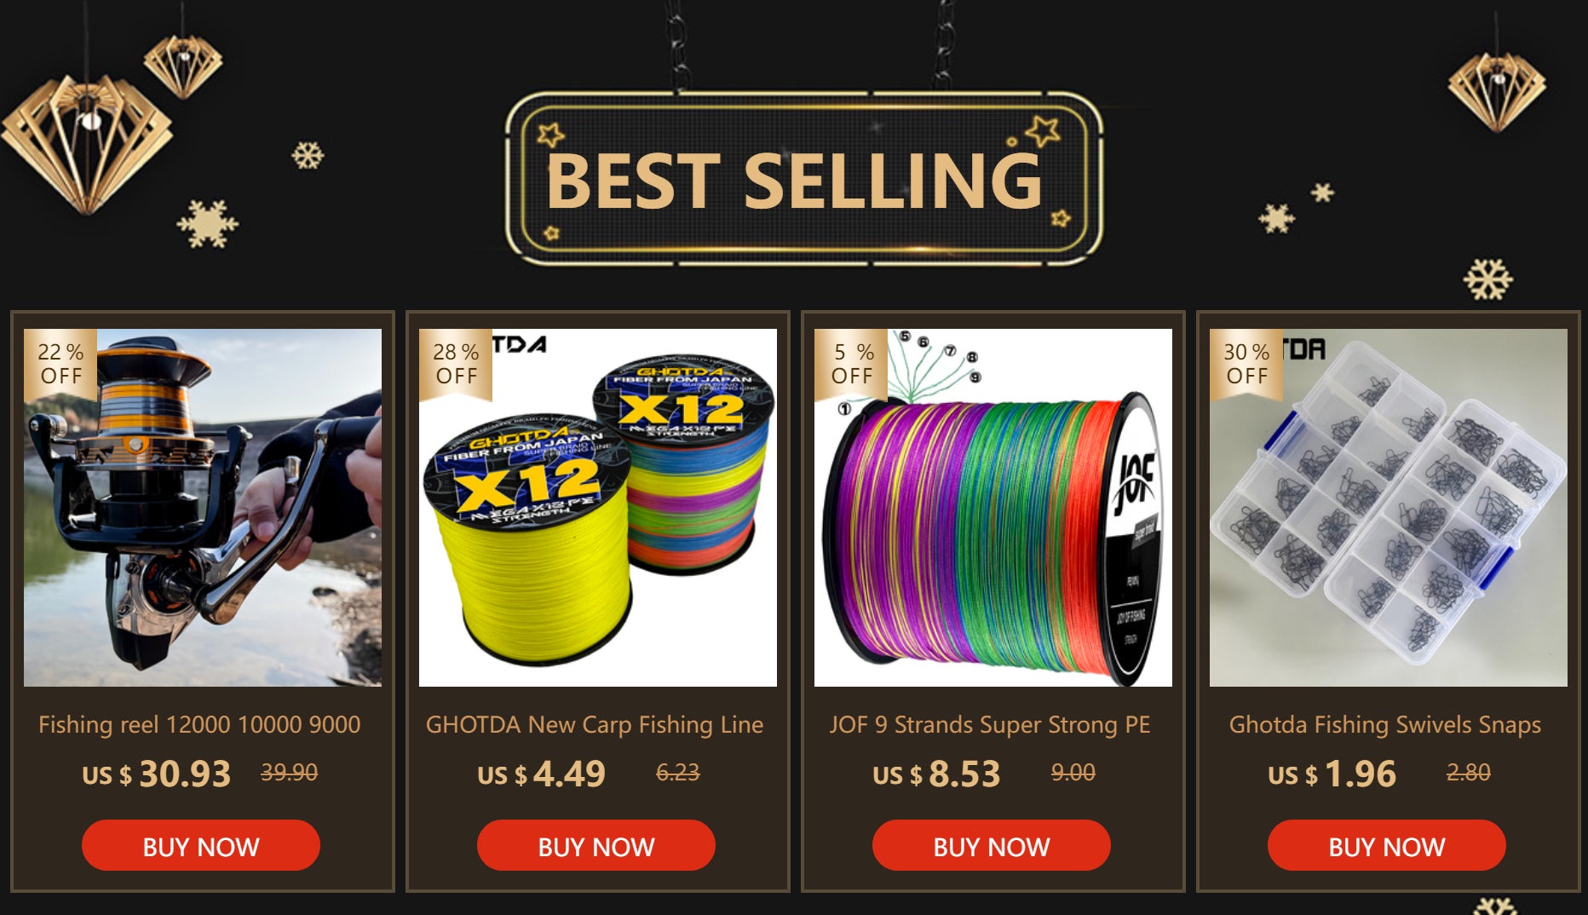Click the 5% OFF badge
1588x915 pixels.
click(x=851, y=364)
